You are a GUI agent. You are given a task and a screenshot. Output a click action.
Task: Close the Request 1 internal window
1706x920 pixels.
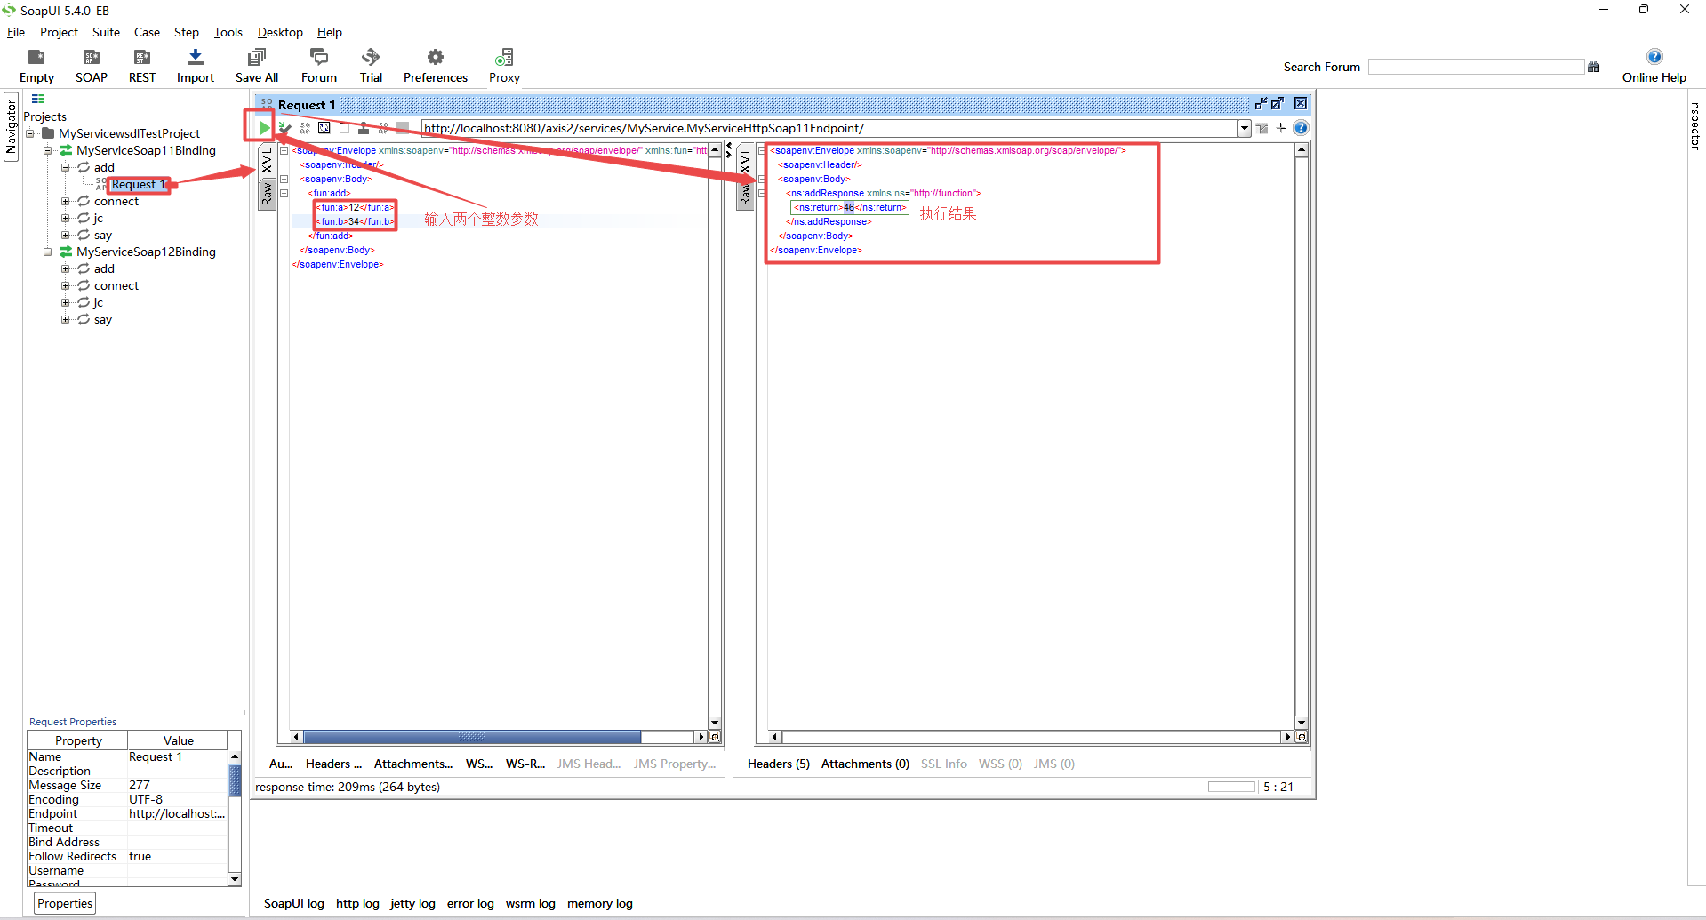pyautogui.click(x=1301, y=104)
